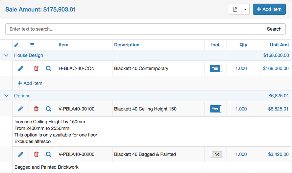Image resolution: width=292 pixels, height=173 pixels.
Task: Collapse the House Design group
Action: click(6, 55)
